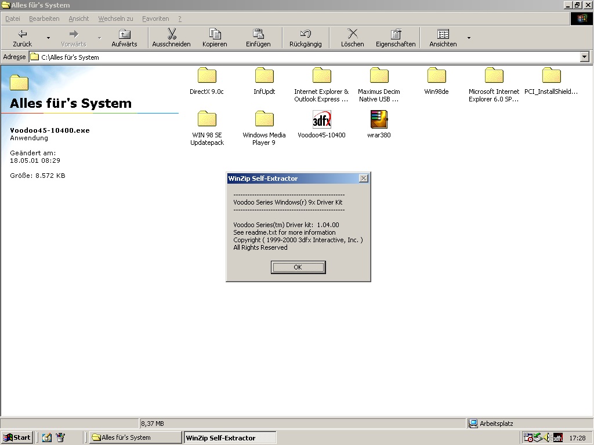This screenshot has height=445, width=594.
Task: Click the Kopieren toolbar icon
Action: (215, 34)
